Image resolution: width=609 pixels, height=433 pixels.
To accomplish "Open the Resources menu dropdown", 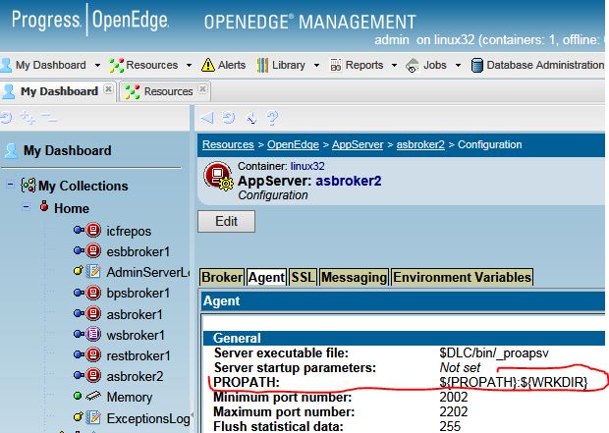I will click(188, 65).
